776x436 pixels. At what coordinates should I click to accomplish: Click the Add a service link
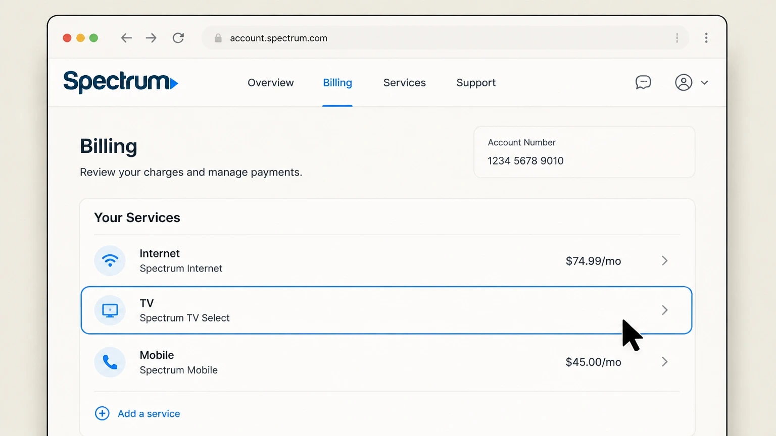pyautogui.click(x=149, y=414)
